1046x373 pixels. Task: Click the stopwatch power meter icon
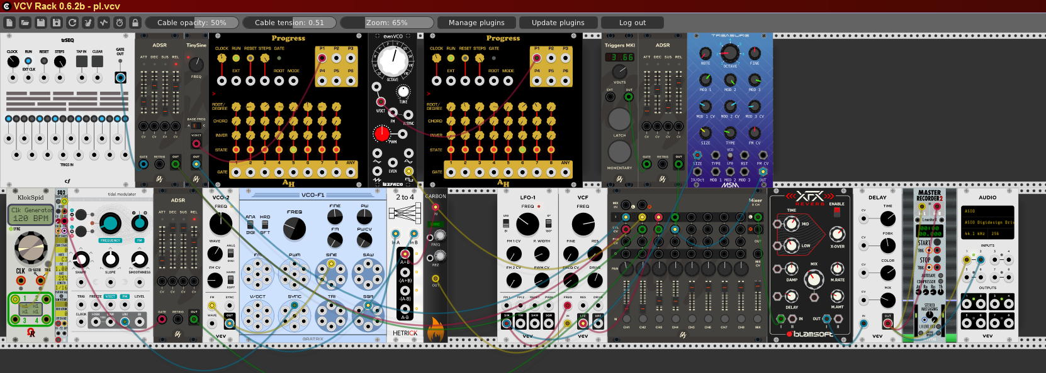(120, 23)
